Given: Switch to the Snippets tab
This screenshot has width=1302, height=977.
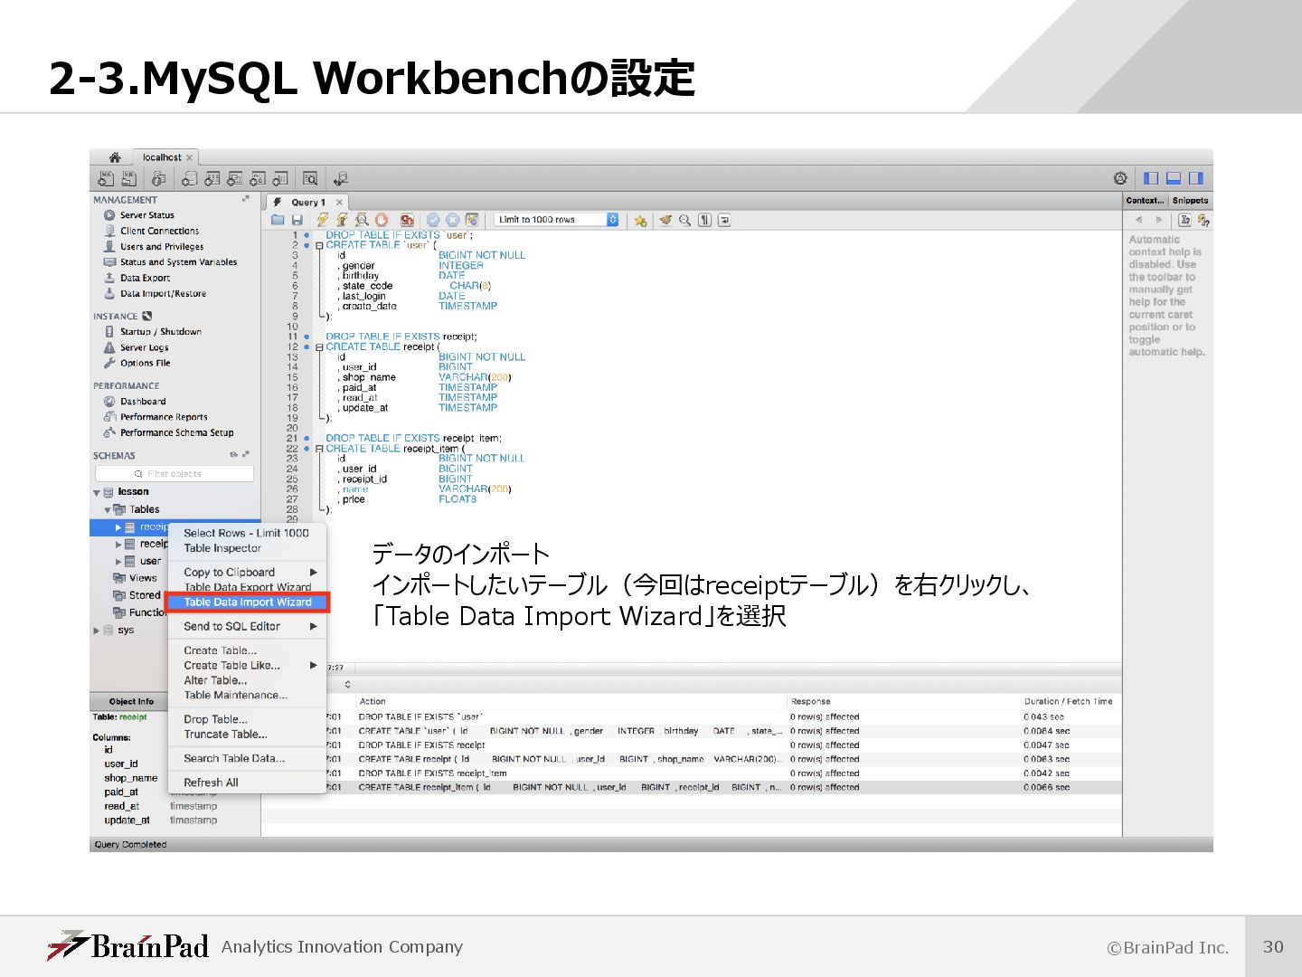Looking at the screenshot, I should click(x=1190, y=201).
